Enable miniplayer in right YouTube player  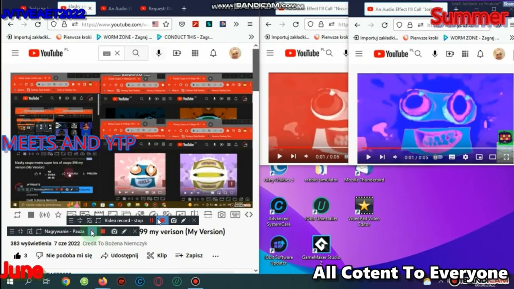(479, 157)
